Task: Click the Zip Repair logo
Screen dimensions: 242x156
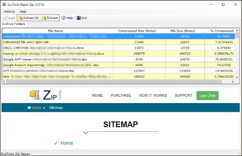Action: (x=46, y=95)
